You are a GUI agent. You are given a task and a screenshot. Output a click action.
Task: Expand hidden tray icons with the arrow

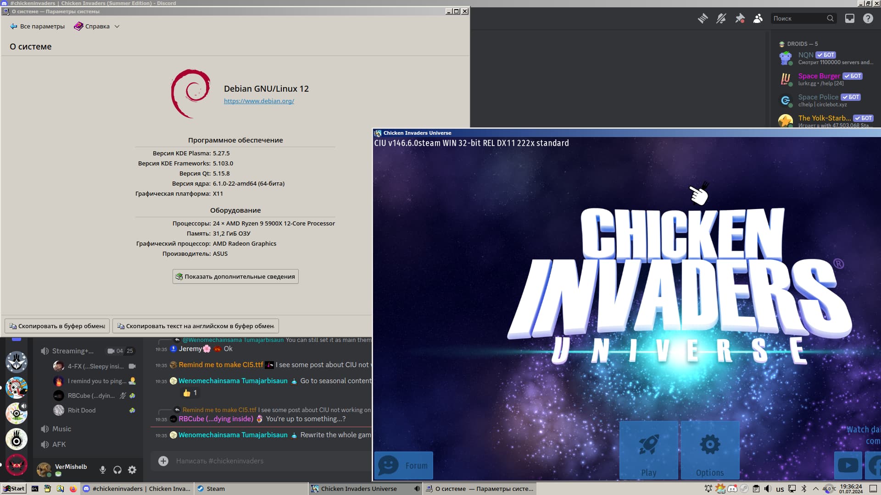(x=816, y=489)
